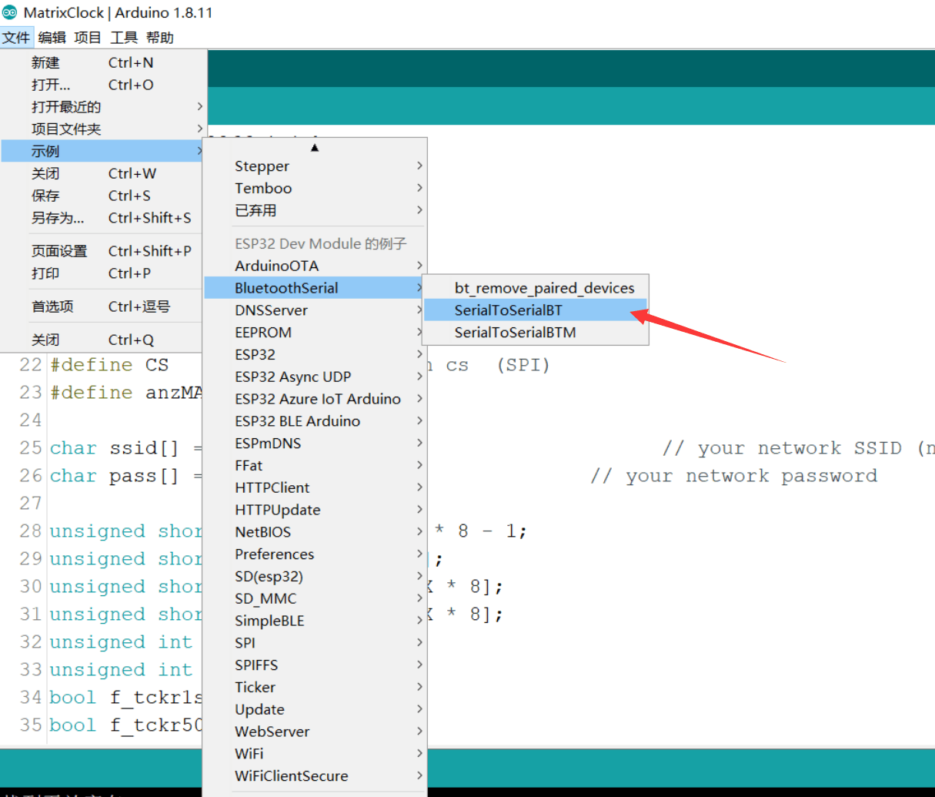Expand ESP32 Azure IoT Arduino examples
Screen dimensions: 935x797
click(x=315, y=399)
